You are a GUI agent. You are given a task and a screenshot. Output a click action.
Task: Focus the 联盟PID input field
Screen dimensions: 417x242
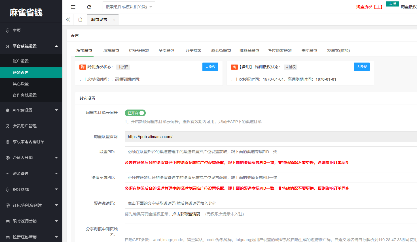(271, 152)
